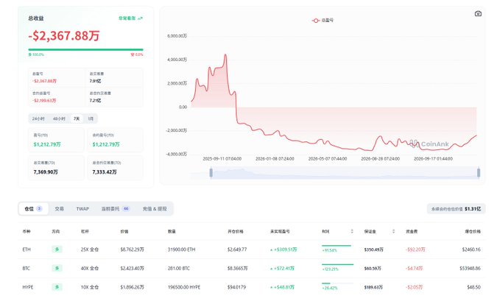Click the -$2,199.63万 contract PnL value
The image size is (500, 304).
(x=44, y=100)
